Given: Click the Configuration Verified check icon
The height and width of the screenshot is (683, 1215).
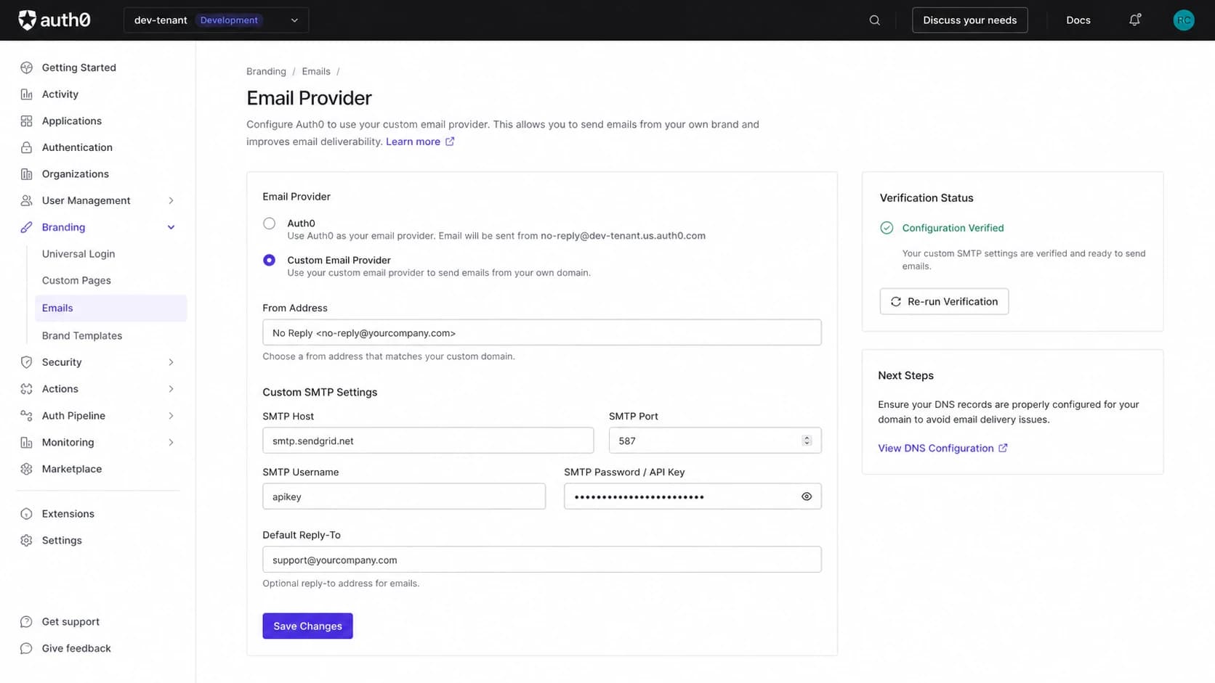Looking at the screenshot, I should click(887, 228).
